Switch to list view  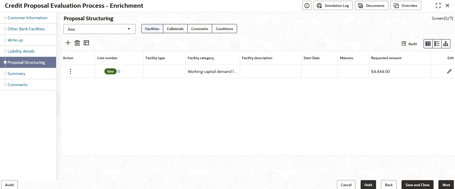click(x=437, y=44)
